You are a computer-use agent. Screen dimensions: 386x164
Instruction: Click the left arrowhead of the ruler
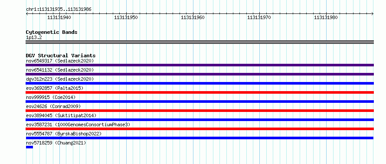(x=27, y=14)
